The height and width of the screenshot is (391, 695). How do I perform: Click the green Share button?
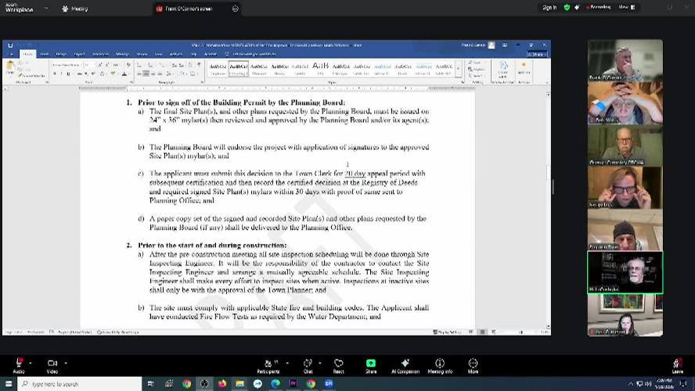[x=371, y=364]
